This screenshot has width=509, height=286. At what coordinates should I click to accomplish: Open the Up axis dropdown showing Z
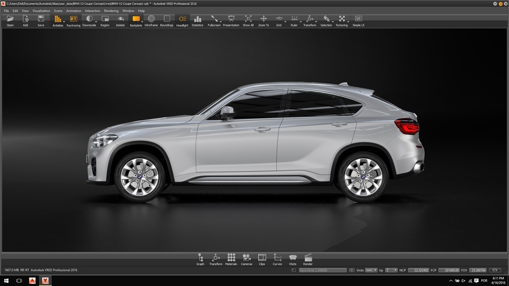[391, 270]
